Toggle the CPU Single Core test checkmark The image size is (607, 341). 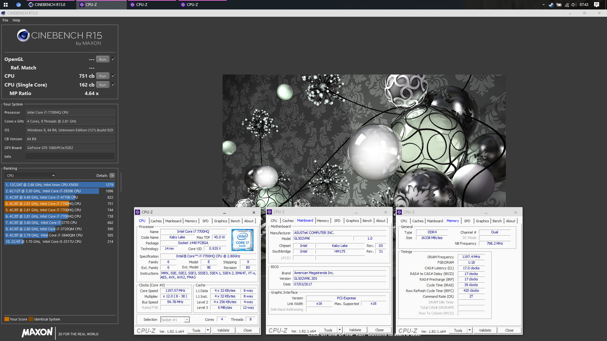113,85
